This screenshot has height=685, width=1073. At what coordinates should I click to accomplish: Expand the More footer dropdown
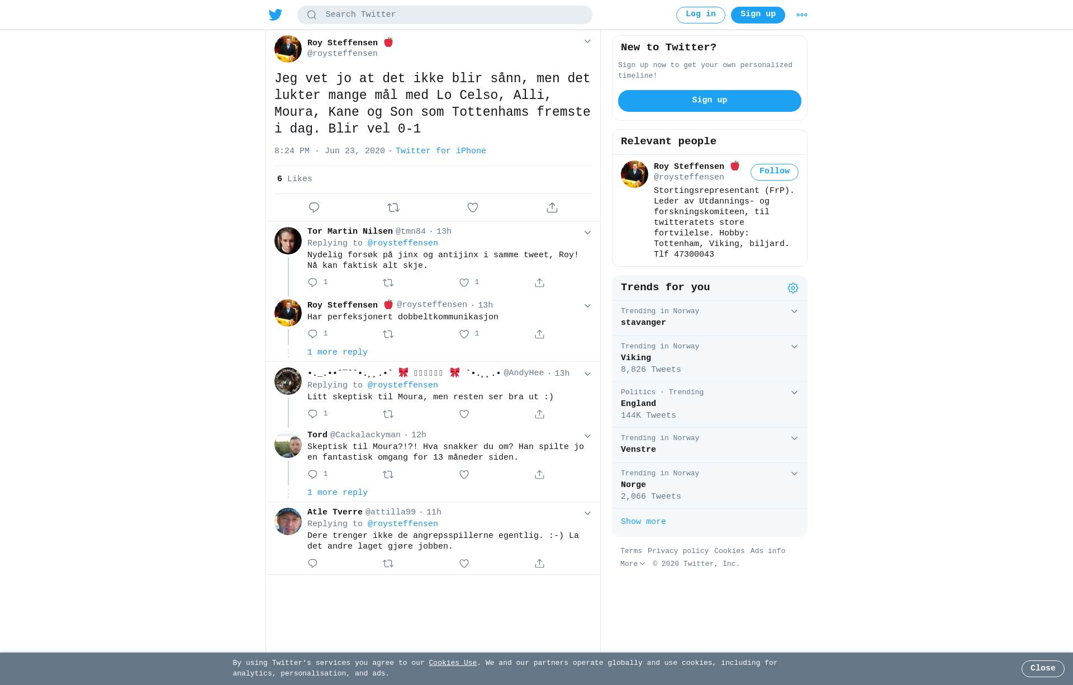coord(633,564)
